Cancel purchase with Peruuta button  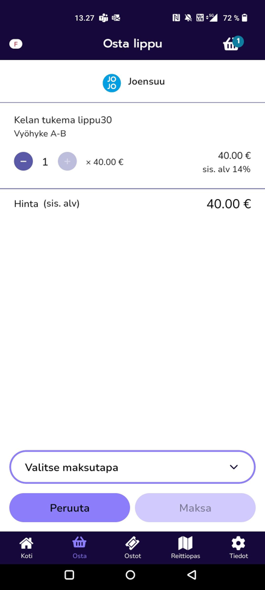pos(70,508)
